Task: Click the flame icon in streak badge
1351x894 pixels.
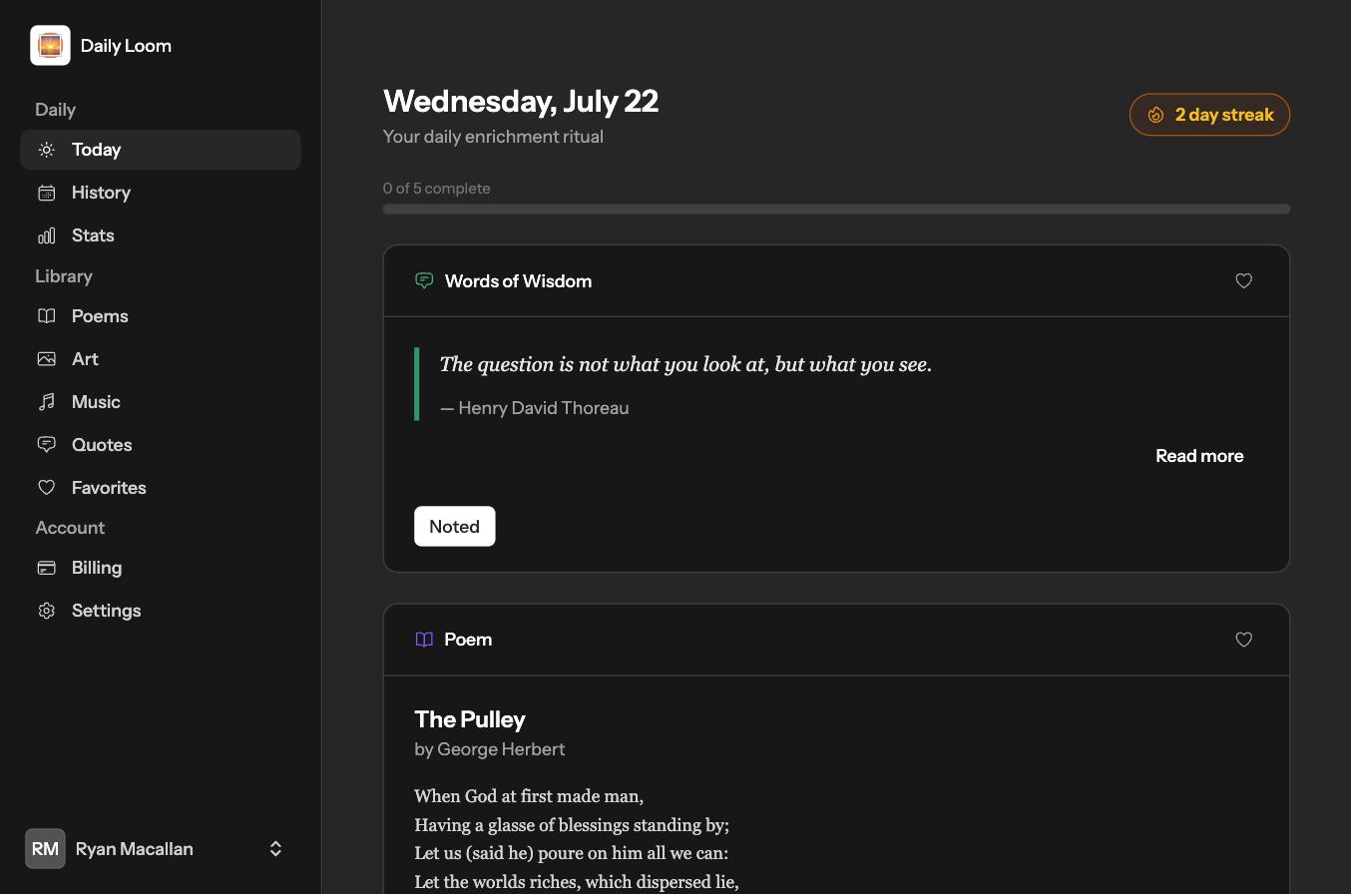Action: coord(1155,115)
